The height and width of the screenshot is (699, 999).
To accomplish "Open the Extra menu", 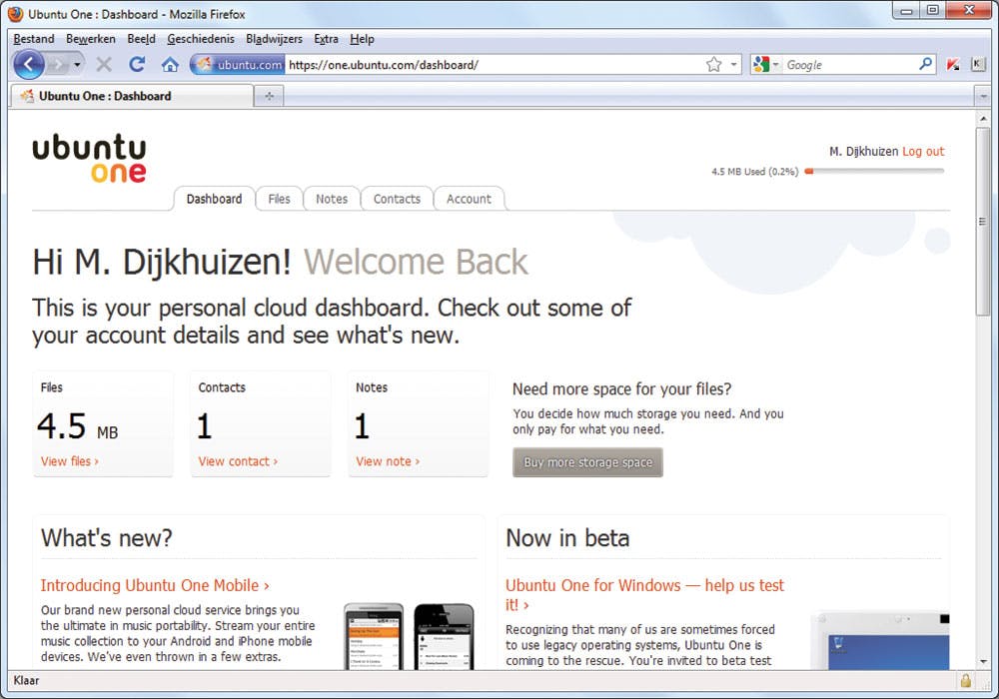I will coord(326,39).
